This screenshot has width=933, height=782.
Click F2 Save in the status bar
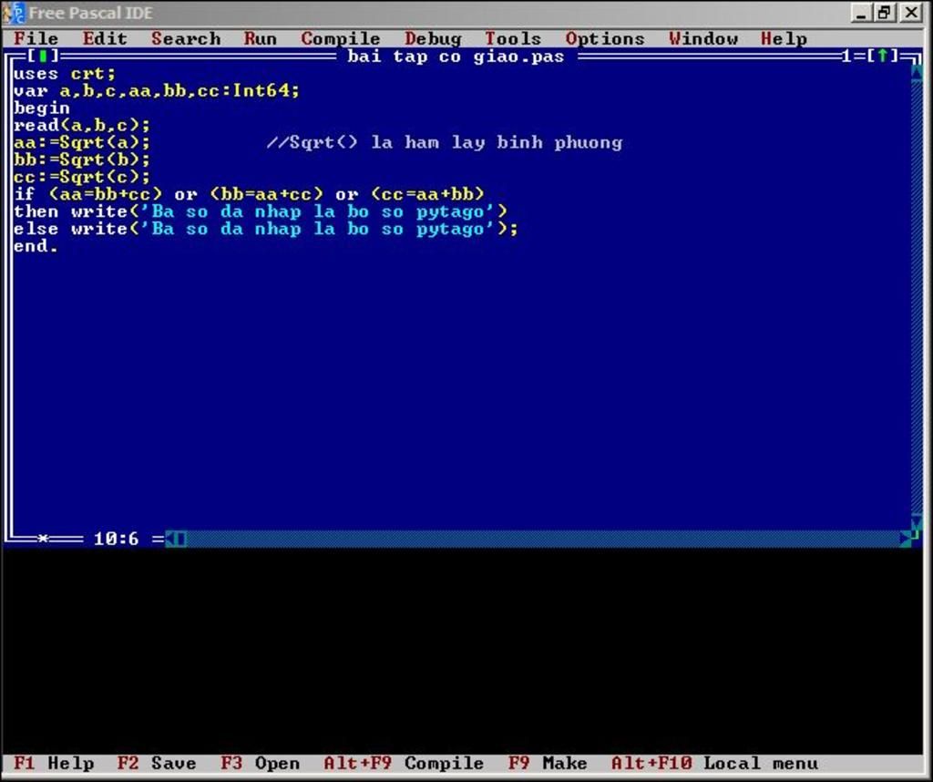(x=157, y=763)
